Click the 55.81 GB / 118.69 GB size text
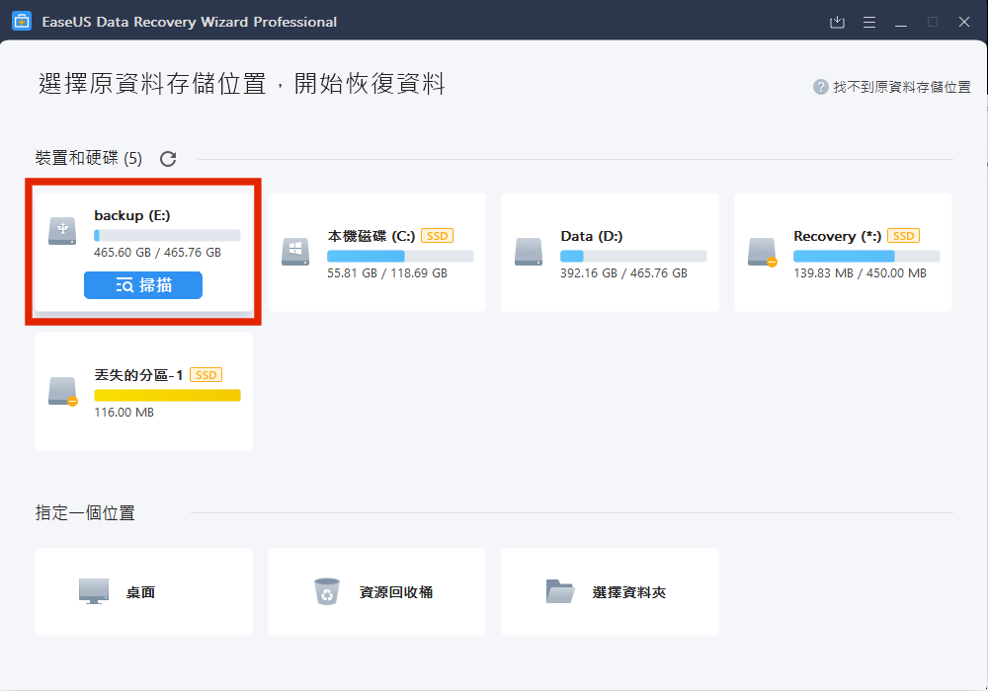 click(387, 273)
